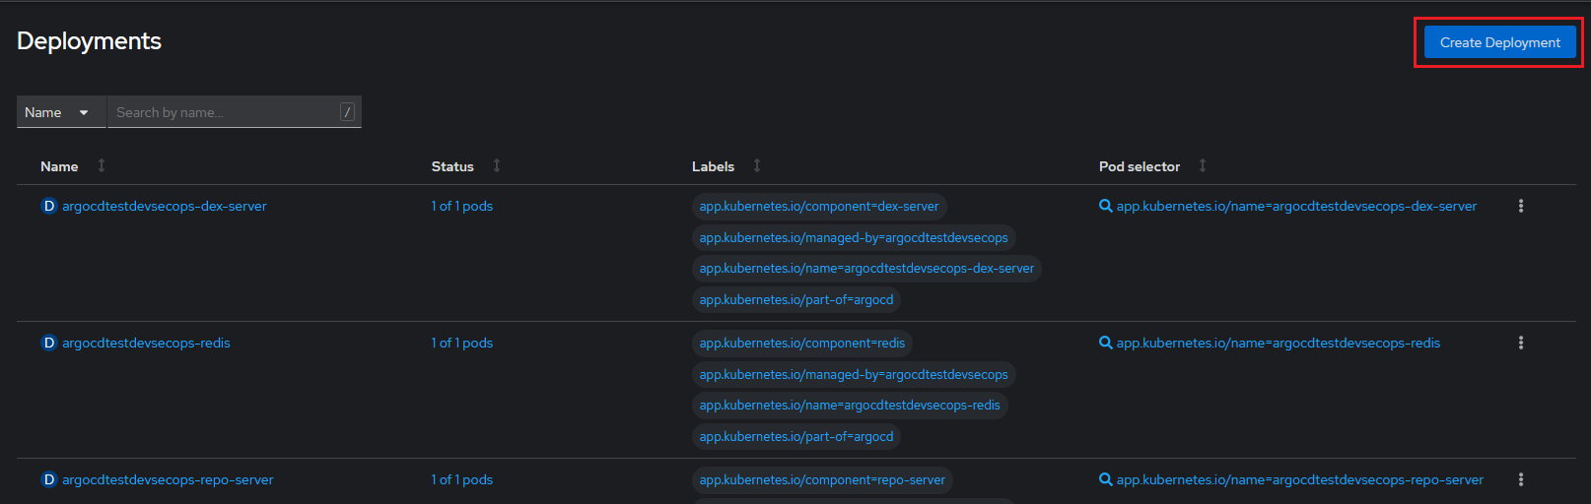This screenshot has width=1591, height=504.
Task: Expand the Name filter type dropdown
Action: [x=60, y=112]
